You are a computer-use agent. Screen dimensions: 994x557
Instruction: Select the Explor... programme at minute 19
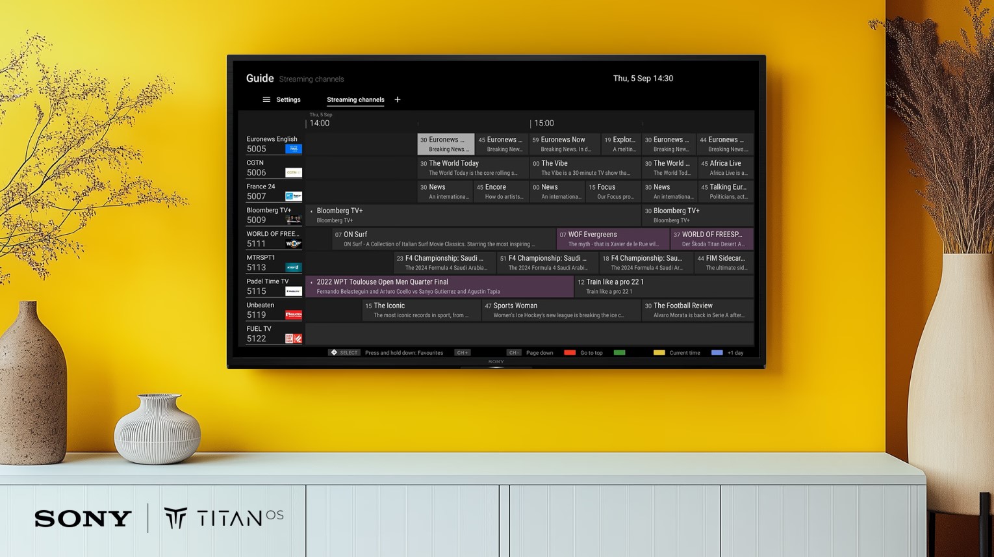[x=620, y=144]
